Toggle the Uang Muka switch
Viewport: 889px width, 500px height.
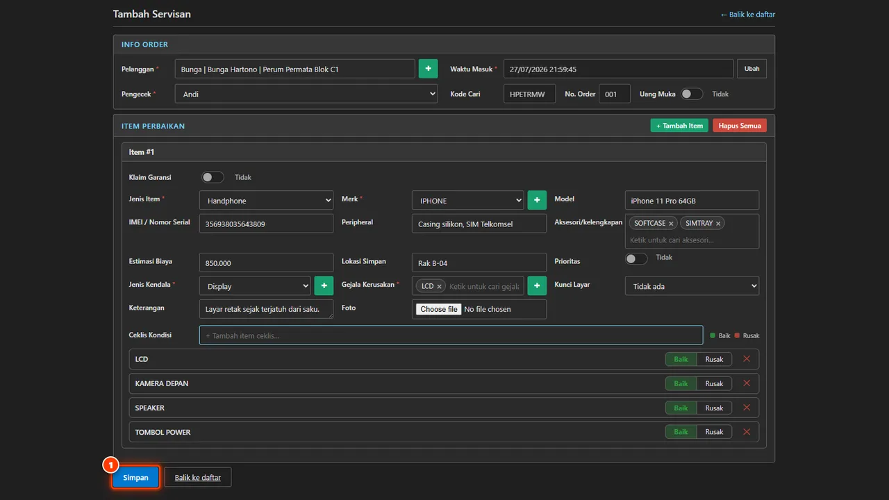pos(692,94)
